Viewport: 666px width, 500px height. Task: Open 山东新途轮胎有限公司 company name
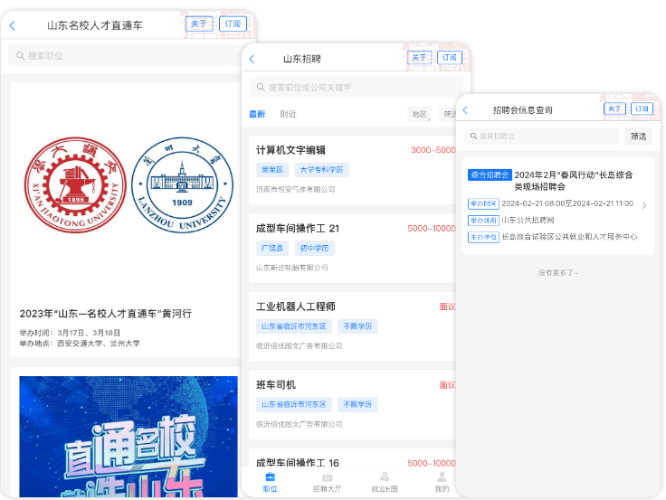291,268
